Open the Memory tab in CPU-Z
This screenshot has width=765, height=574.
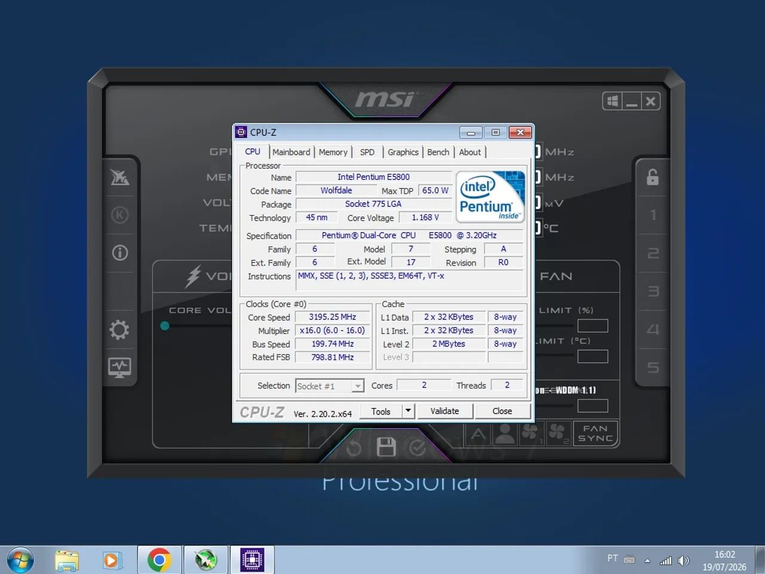[333, 152]
